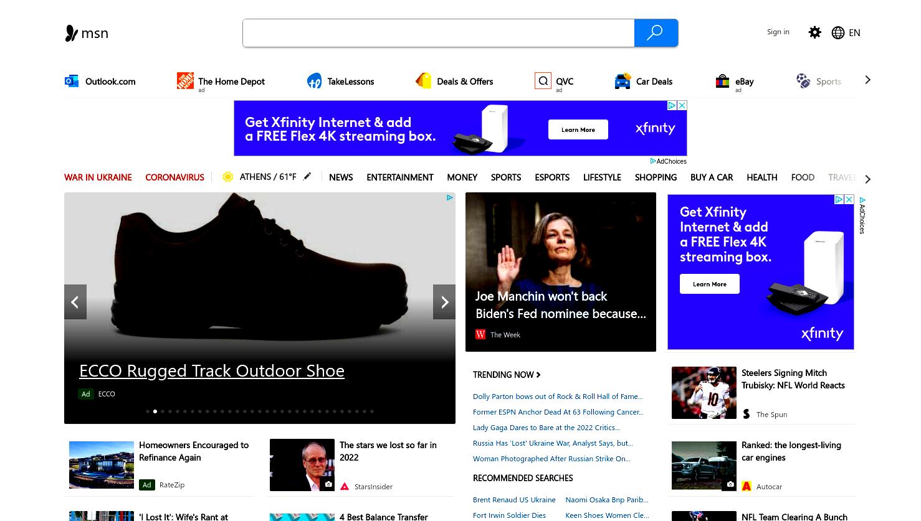Click the globe language icon
Image resolution: width=921 pixels, height=521 pixels.
838,33
